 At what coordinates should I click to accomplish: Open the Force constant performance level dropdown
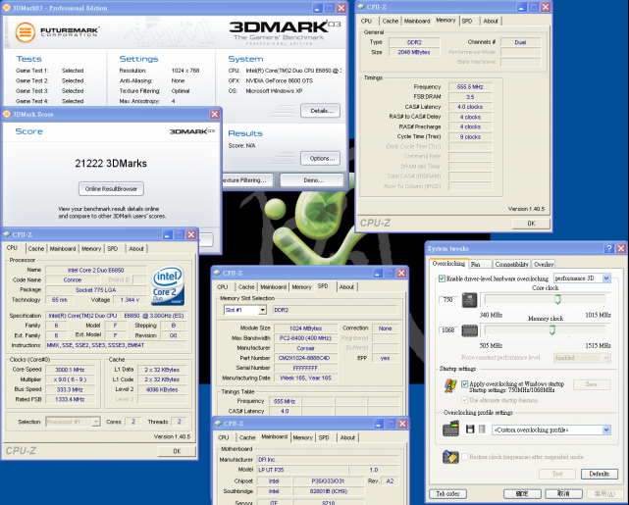click(x=606, y=358)
